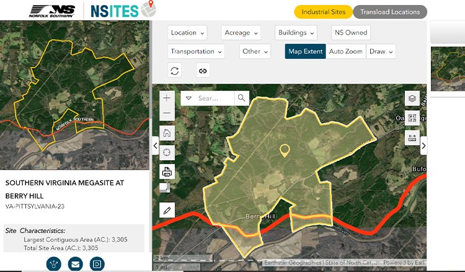465x272 pixels.
Task: Open the Buildings filter dropdown
Action: pos(296,33)
